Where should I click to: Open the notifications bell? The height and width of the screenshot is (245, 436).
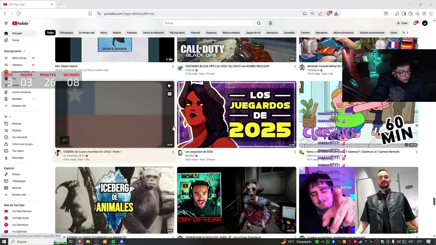click(415, 23)
